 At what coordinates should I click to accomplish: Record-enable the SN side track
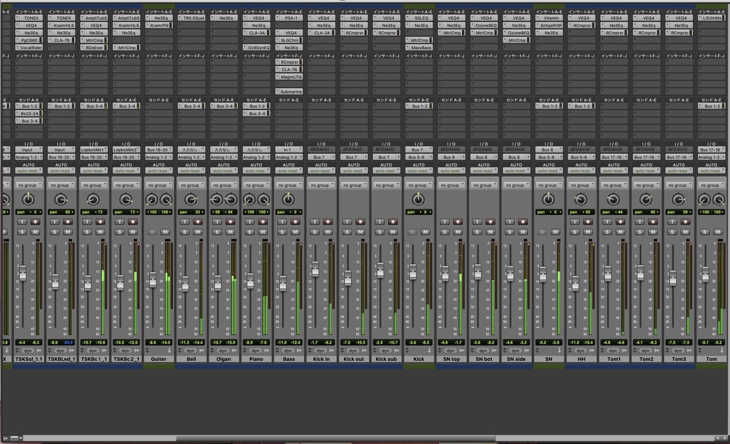tap(523, 221)
